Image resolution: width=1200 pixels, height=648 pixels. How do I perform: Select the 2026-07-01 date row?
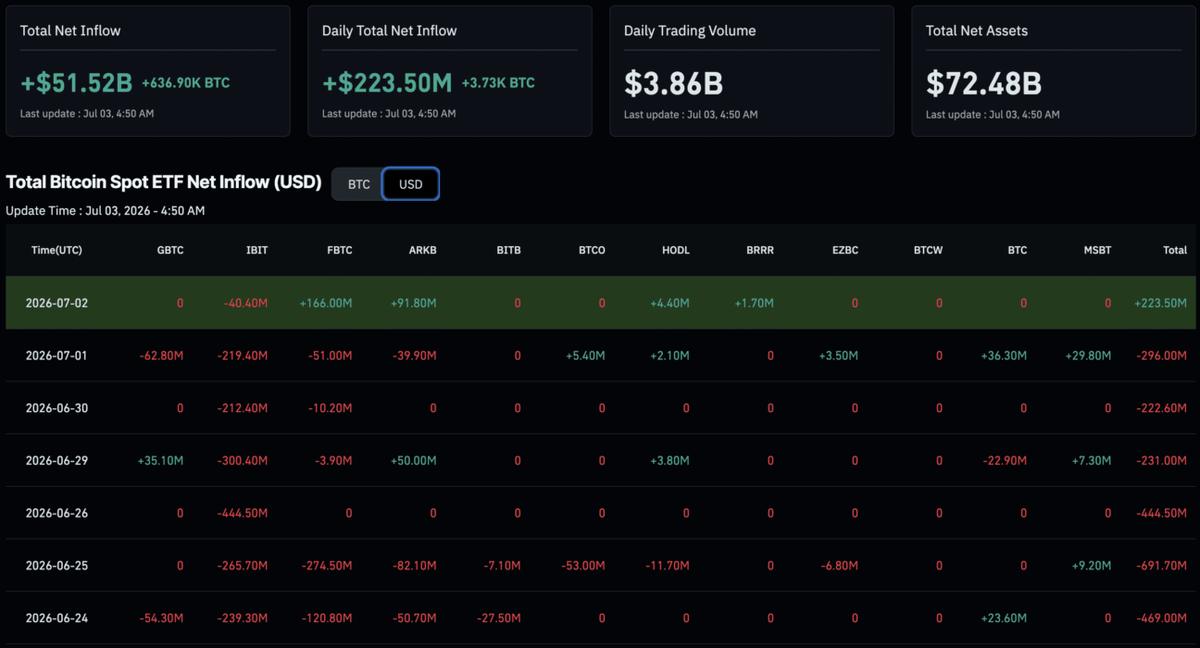click(x=601, y=355)
